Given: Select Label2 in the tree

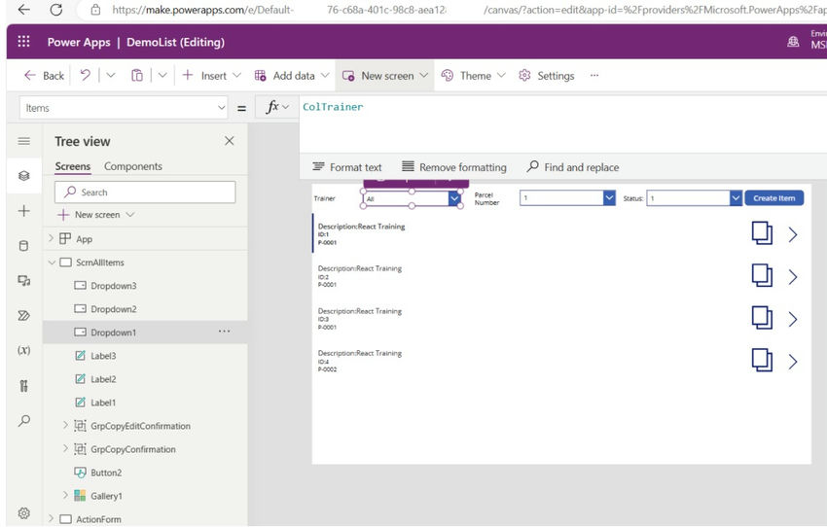Looking at the screenshot, I should tap(103, 379).
